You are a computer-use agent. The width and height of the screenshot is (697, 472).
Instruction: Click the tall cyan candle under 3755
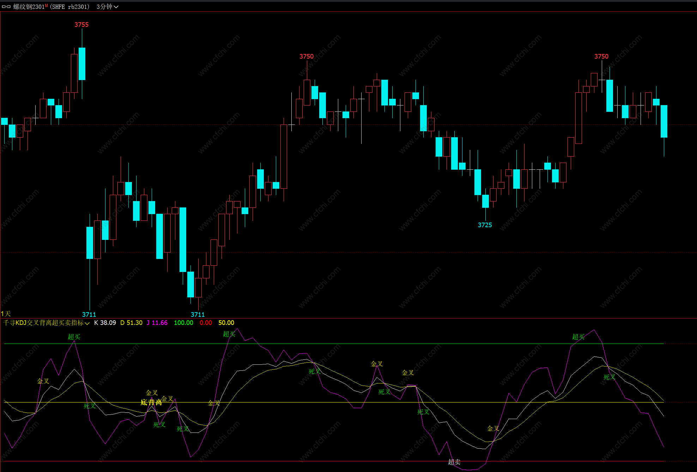(82, 64)
